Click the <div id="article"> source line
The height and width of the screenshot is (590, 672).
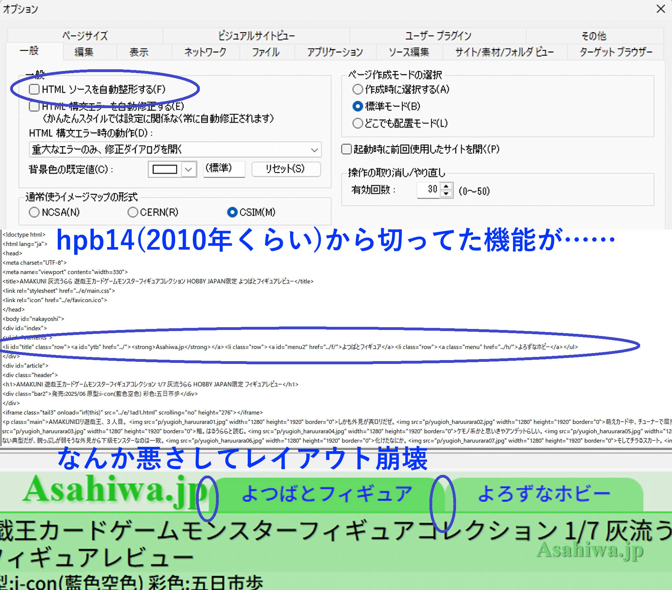[x=26, y=365]
